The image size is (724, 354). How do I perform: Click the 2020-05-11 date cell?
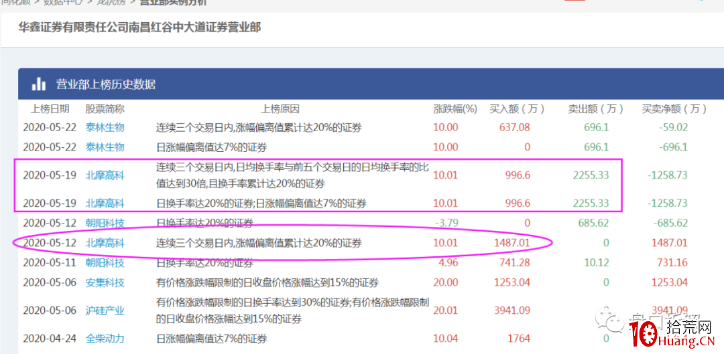pyautogui.click(x=50, y=263)
